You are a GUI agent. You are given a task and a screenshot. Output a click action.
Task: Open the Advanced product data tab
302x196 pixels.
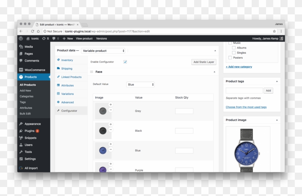pyautogui.click(x=71, y=102)
